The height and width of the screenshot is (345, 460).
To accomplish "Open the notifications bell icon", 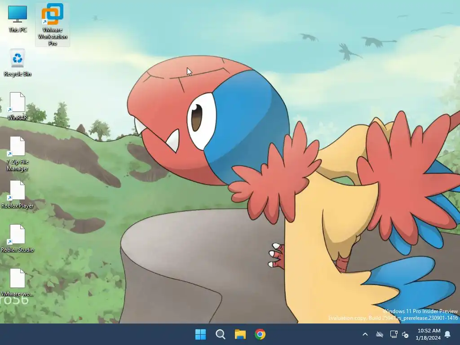I will (448, 334).
